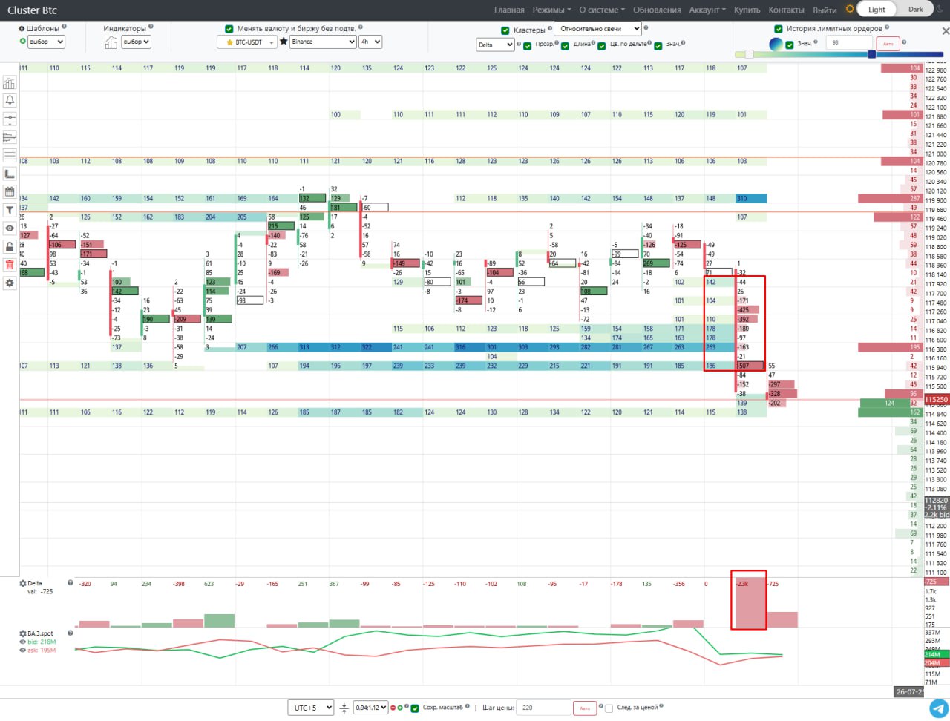Click the Купить link
The image size is (950, 721).
click(747, 10)
